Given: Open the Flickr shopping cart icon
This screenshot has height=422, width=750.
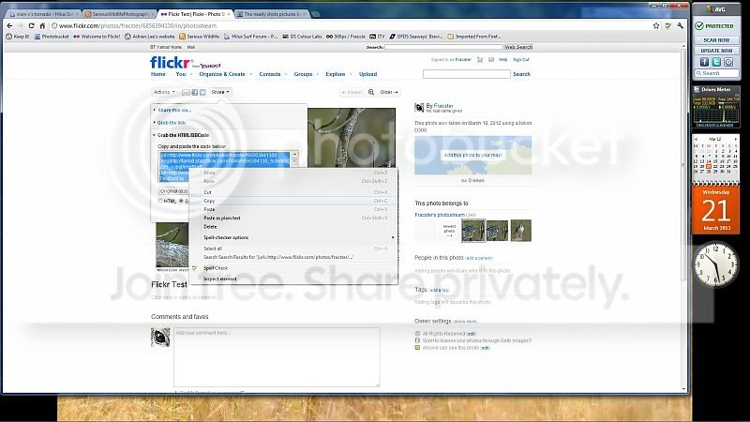Looking at the screenshot, I should coord(480,60).
